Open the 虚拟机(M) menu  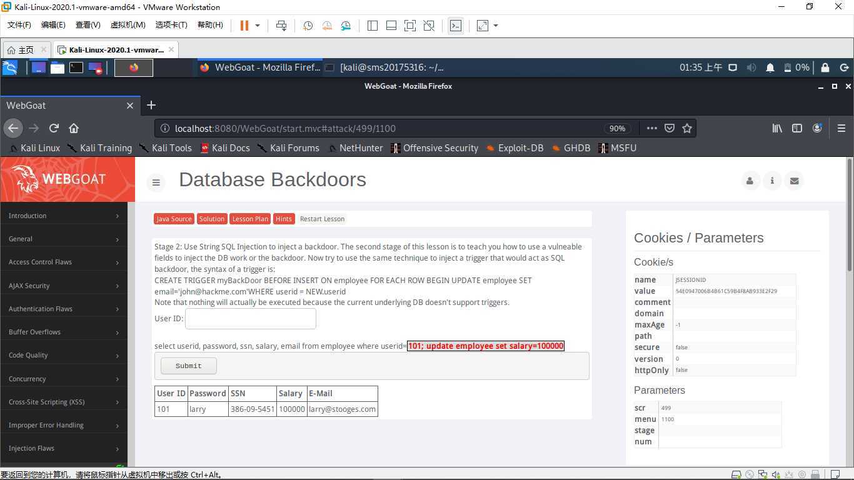pos(128,25)
